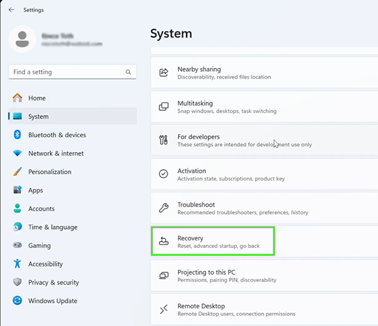Image resolution: width=378 pixels, height=326 pixels.
Task: Click the For developers tools icon
Action: pyautogui.click(x=163, y=140)
